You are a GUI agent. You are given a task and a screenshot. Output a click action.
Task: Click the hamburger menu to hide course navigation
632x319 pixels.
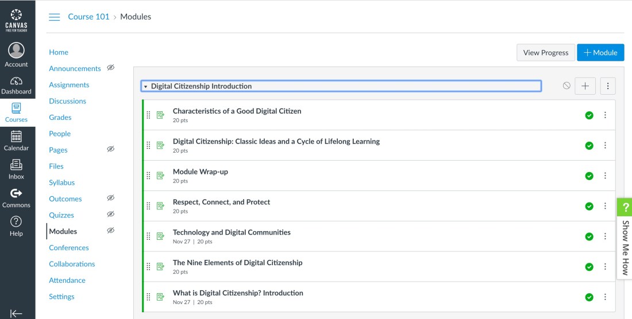(55, 17)
